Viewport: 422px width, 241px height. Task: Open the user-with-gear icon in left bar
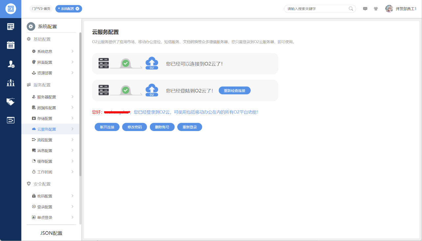pos(11,64)
